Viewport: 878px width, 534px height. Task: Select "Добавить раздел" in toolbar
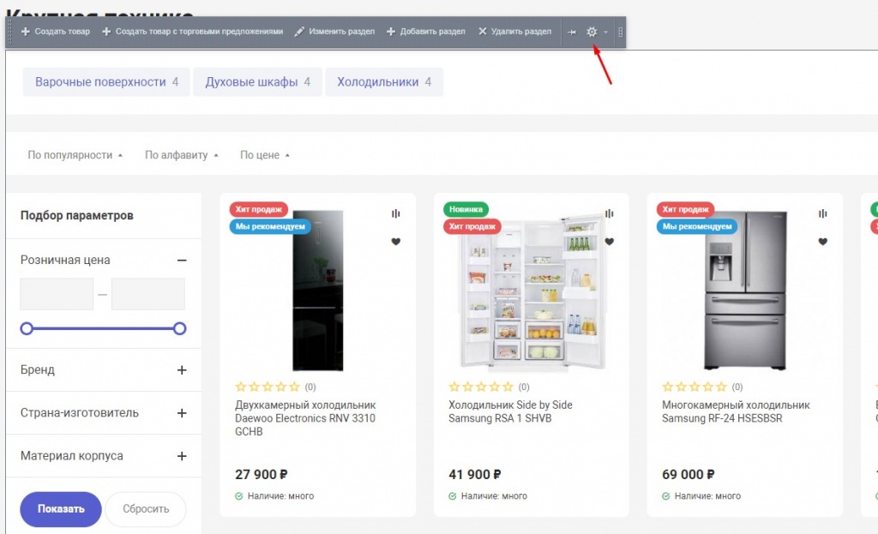click(426, 32)
